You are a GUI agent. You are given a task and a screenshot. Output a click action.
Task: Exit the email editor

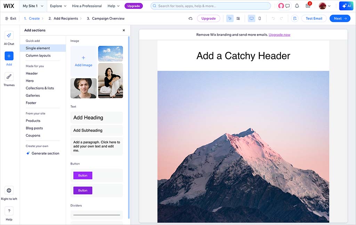[x=11, y=18]
